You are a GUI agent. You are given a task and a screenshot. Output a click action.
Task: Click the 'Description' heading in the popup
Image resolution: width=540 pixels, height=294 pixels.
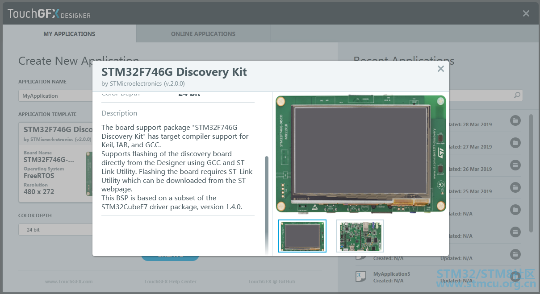[119, 113]
